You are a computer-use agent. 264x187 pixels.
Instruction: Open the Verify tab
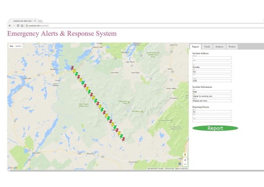(x=207, y=47)
